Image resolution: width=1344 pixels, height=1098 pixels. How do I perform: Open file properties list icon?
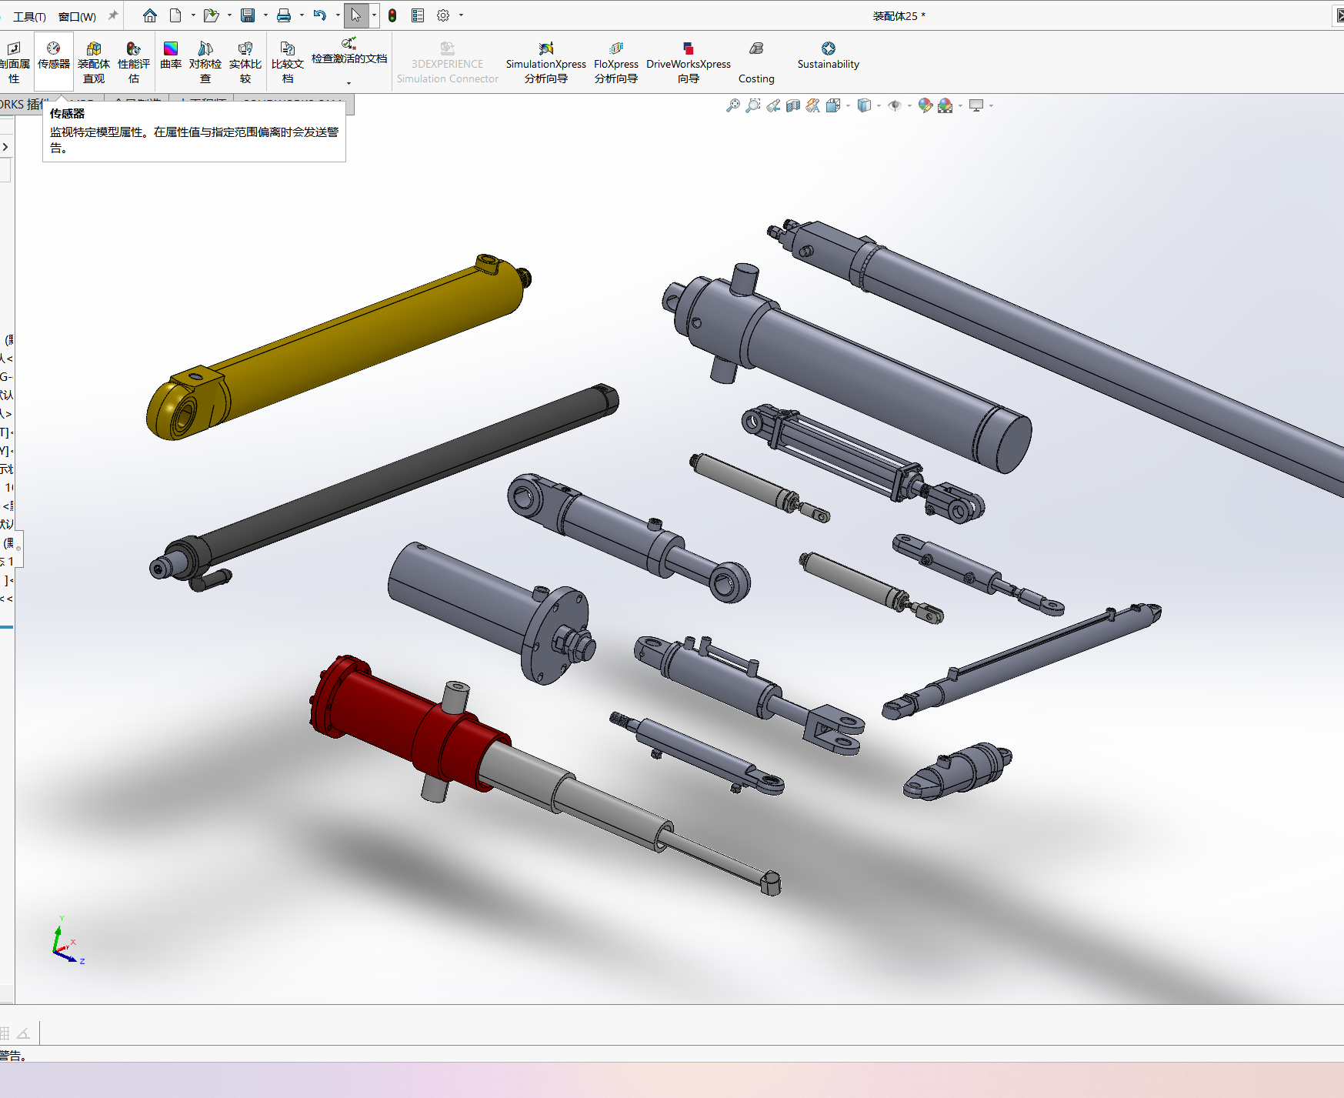(x=418, y=15)
